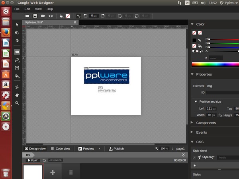Select the Hand pan tool
Screen dimensions: 239x179
[17, 95]
